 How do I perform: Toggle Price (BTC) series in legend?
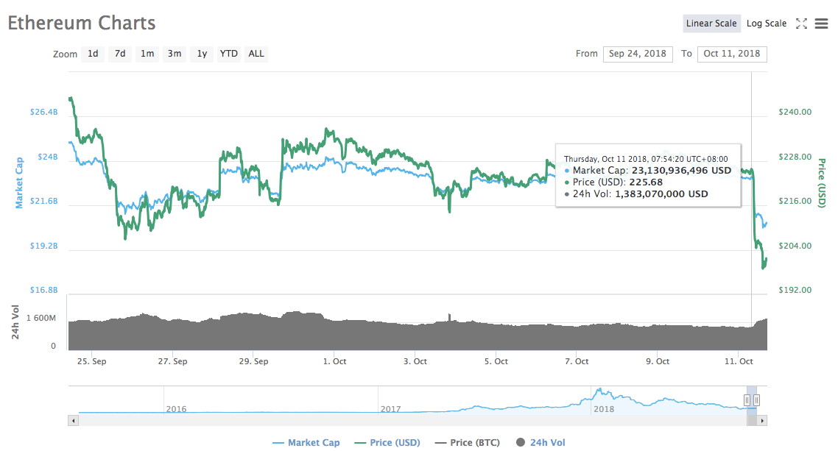point(468,442)
